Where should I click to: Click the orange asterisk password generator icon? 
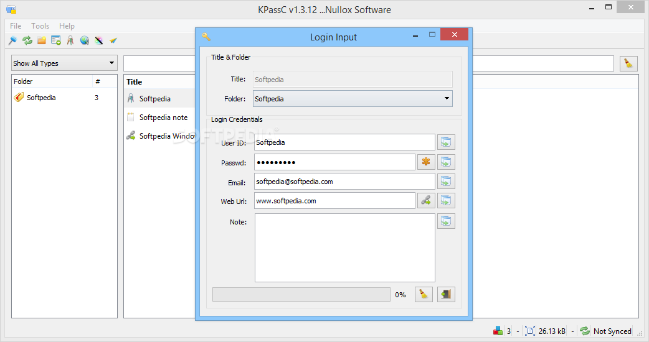426,162
